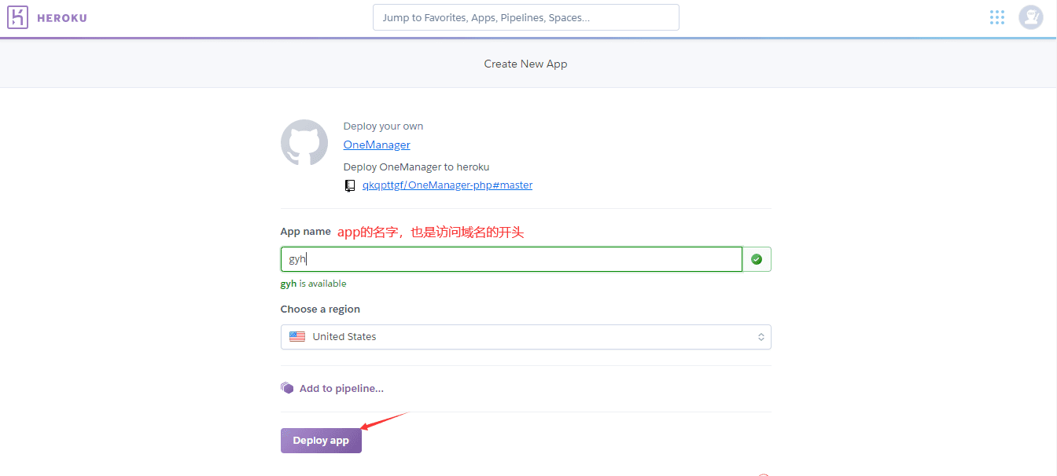1057x476 pixels.
Task: Click the Choose a region label
Action: (x=320, y=309)
